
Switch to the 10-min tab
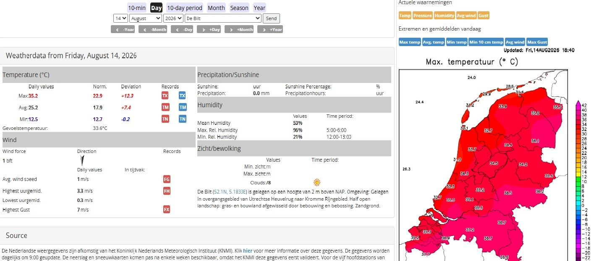click(137, 8)
